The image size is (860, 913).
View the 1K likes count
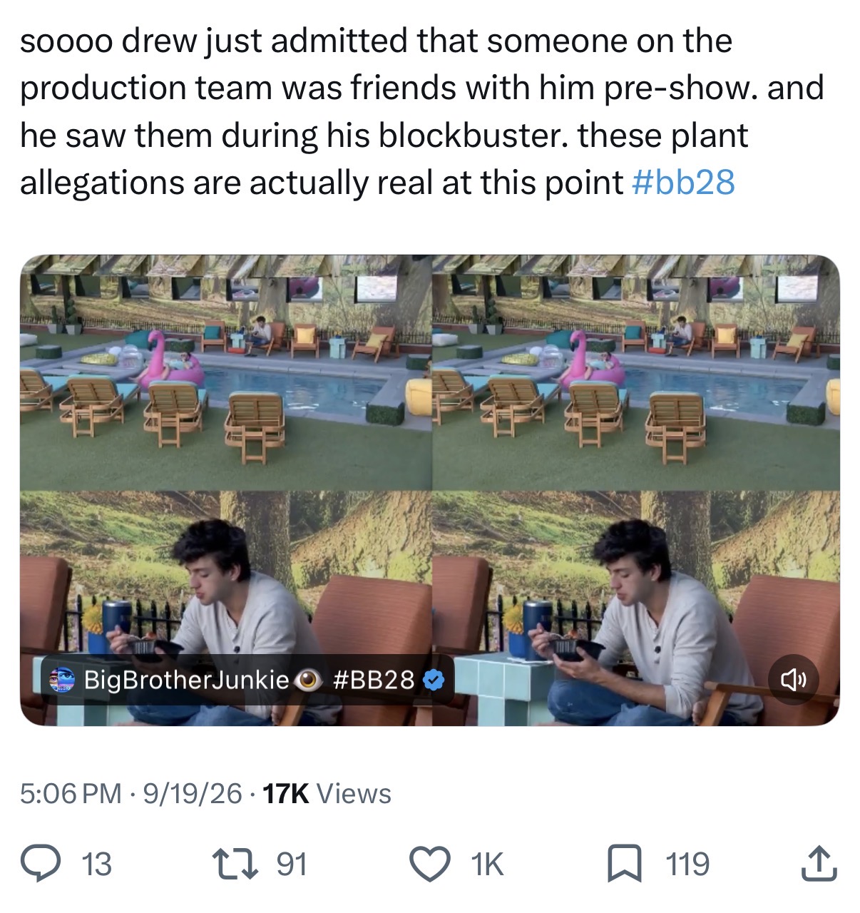coord(487,864)
